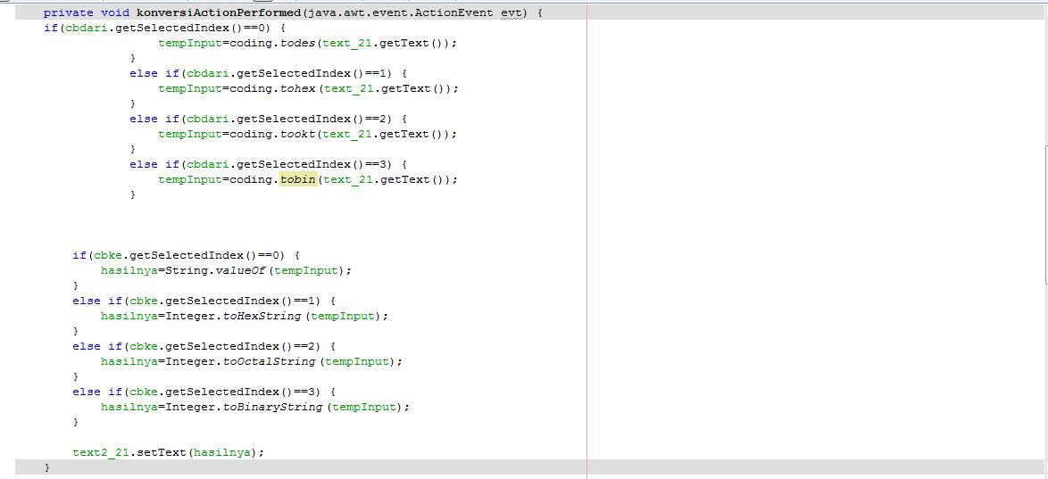Click the 'void' return type keyword
1048x479 pixels.
pyautogui.click(x=115, y=12)
